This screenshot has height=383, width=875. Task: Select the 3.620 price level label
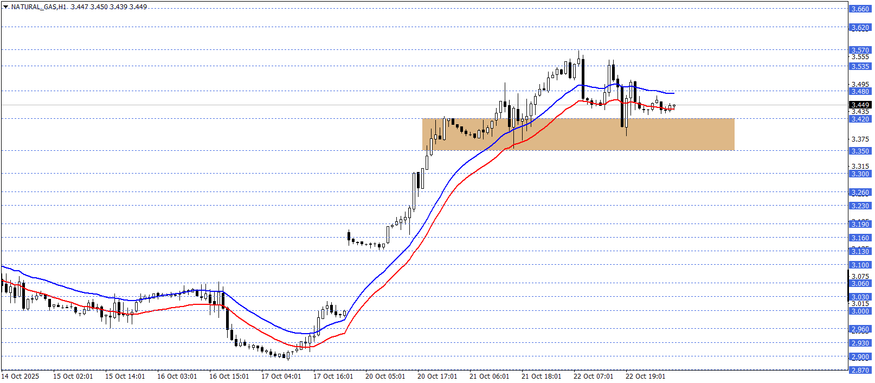pyautogui.click(x=860, y=28)
